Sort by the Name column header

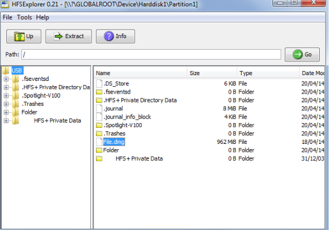[x=141, y=73]
